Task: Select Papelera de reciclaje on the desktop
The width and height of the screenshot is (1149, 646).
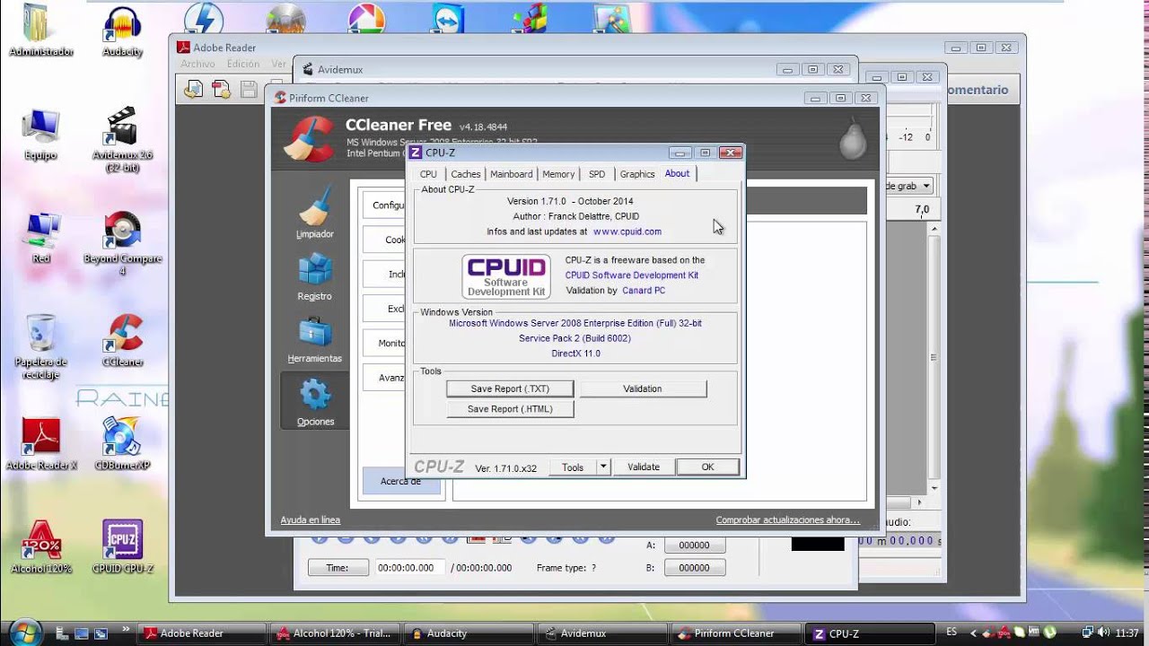Action: 41,347
